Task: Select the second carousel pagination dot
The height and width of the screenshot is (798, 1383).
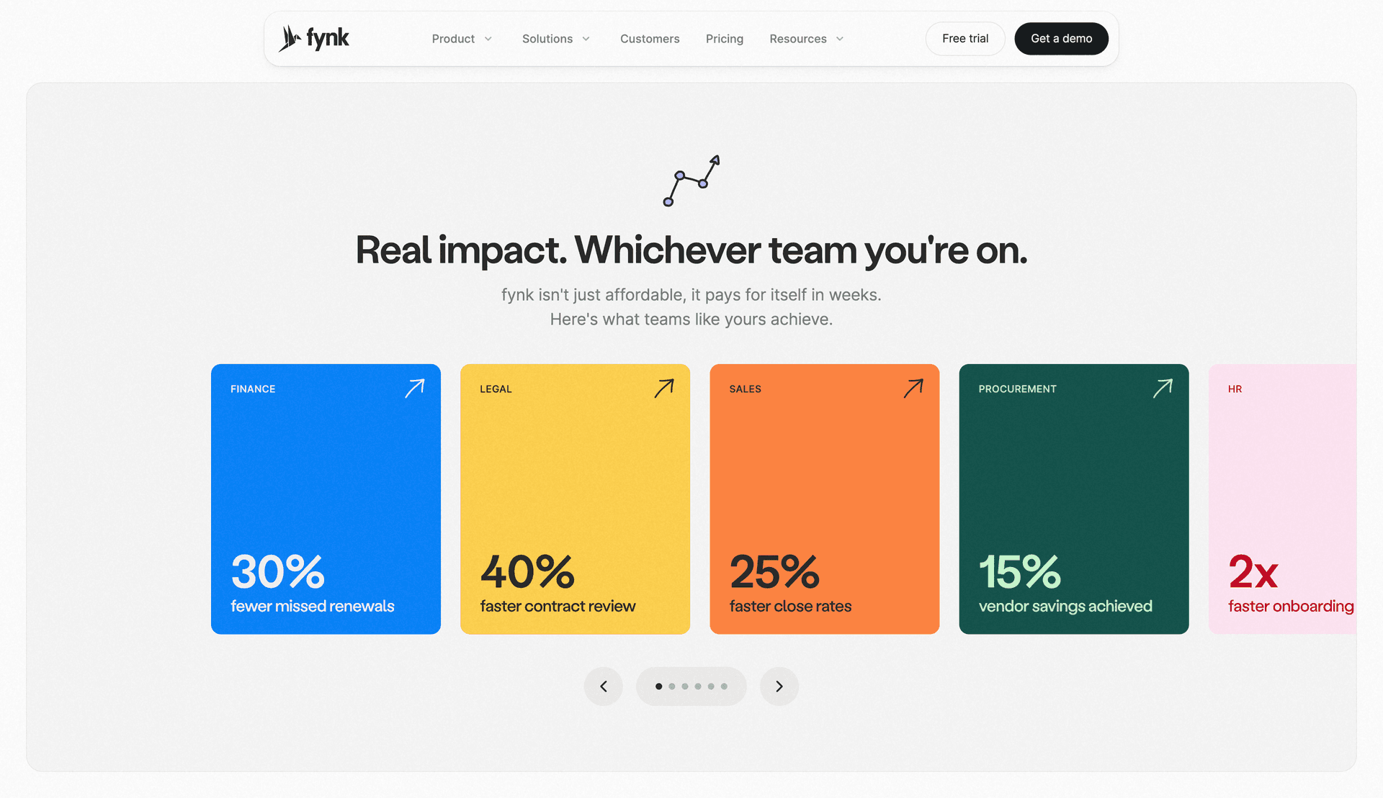Action: point(671,686)
